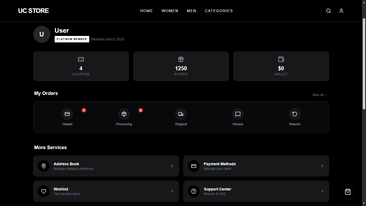Click the Address Book map pin icon
The image size is (366, 206).
click(44, 166)
